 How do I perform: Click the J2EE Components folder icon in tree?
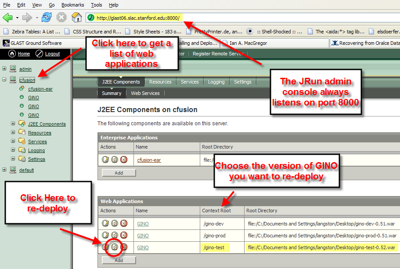coord(22,124)
